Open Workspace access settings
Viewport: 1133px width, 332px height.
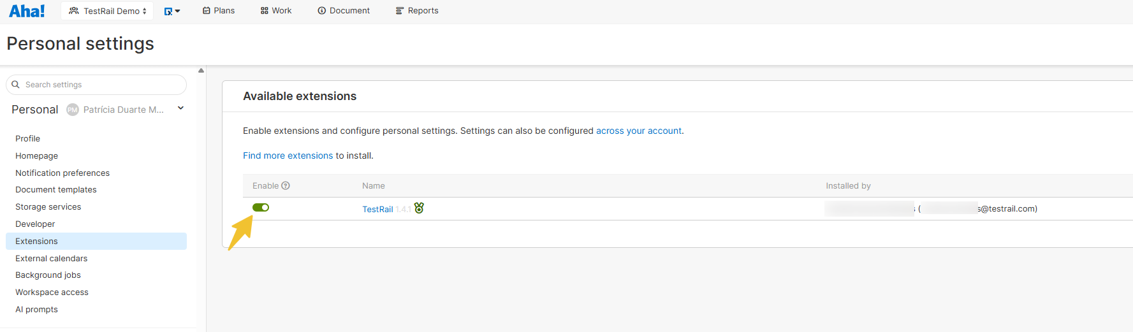[x=52, y=292]
